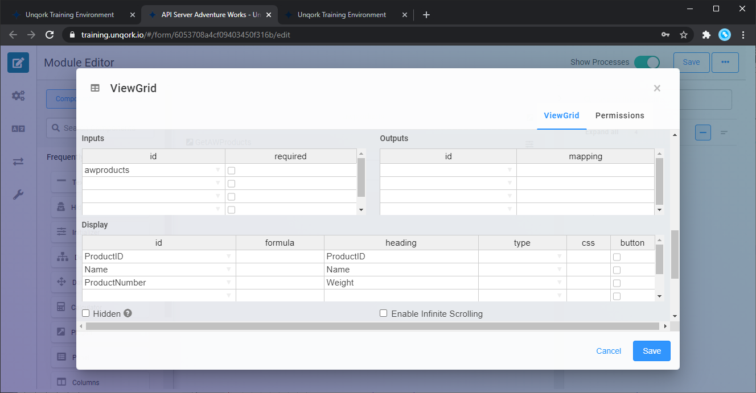756x393 pixels.
Task: Toggle the button checkbox for ProductID row
Action: 617,257
